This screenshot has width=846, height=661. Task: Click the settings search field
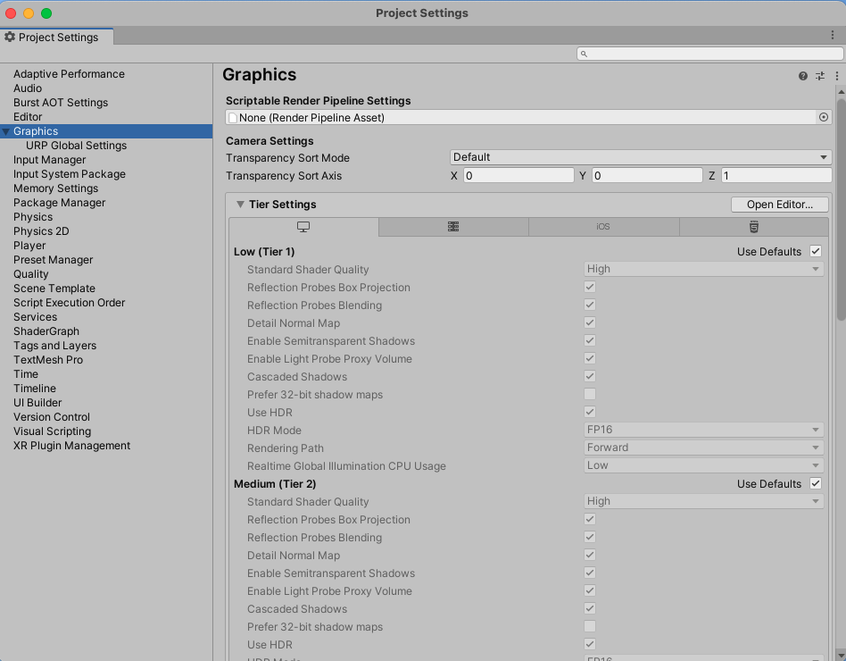click(710, 54)
